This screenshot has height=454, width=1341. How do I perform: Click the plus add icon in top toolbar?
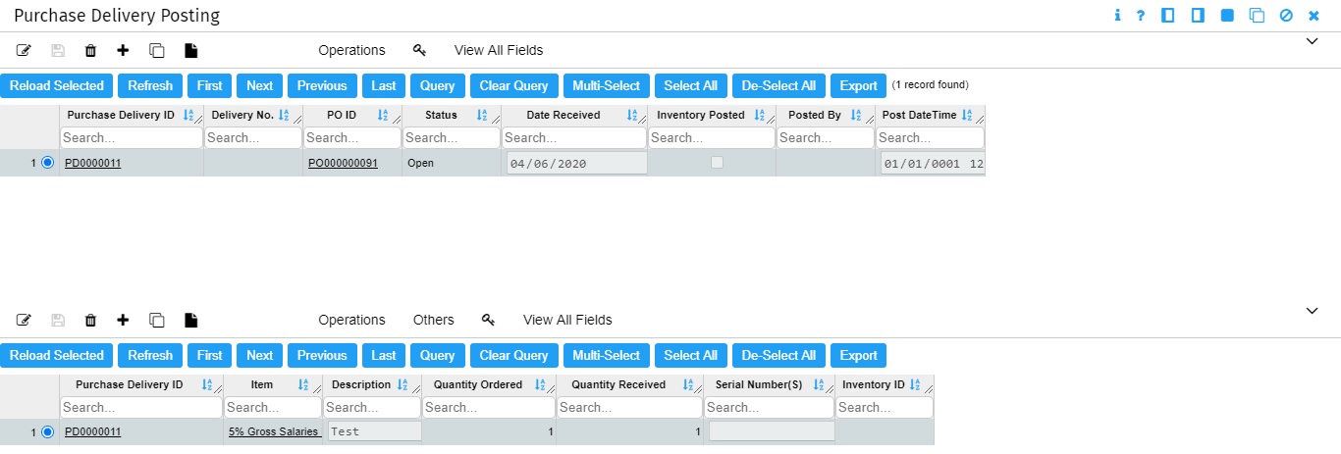tap(123, 50)
